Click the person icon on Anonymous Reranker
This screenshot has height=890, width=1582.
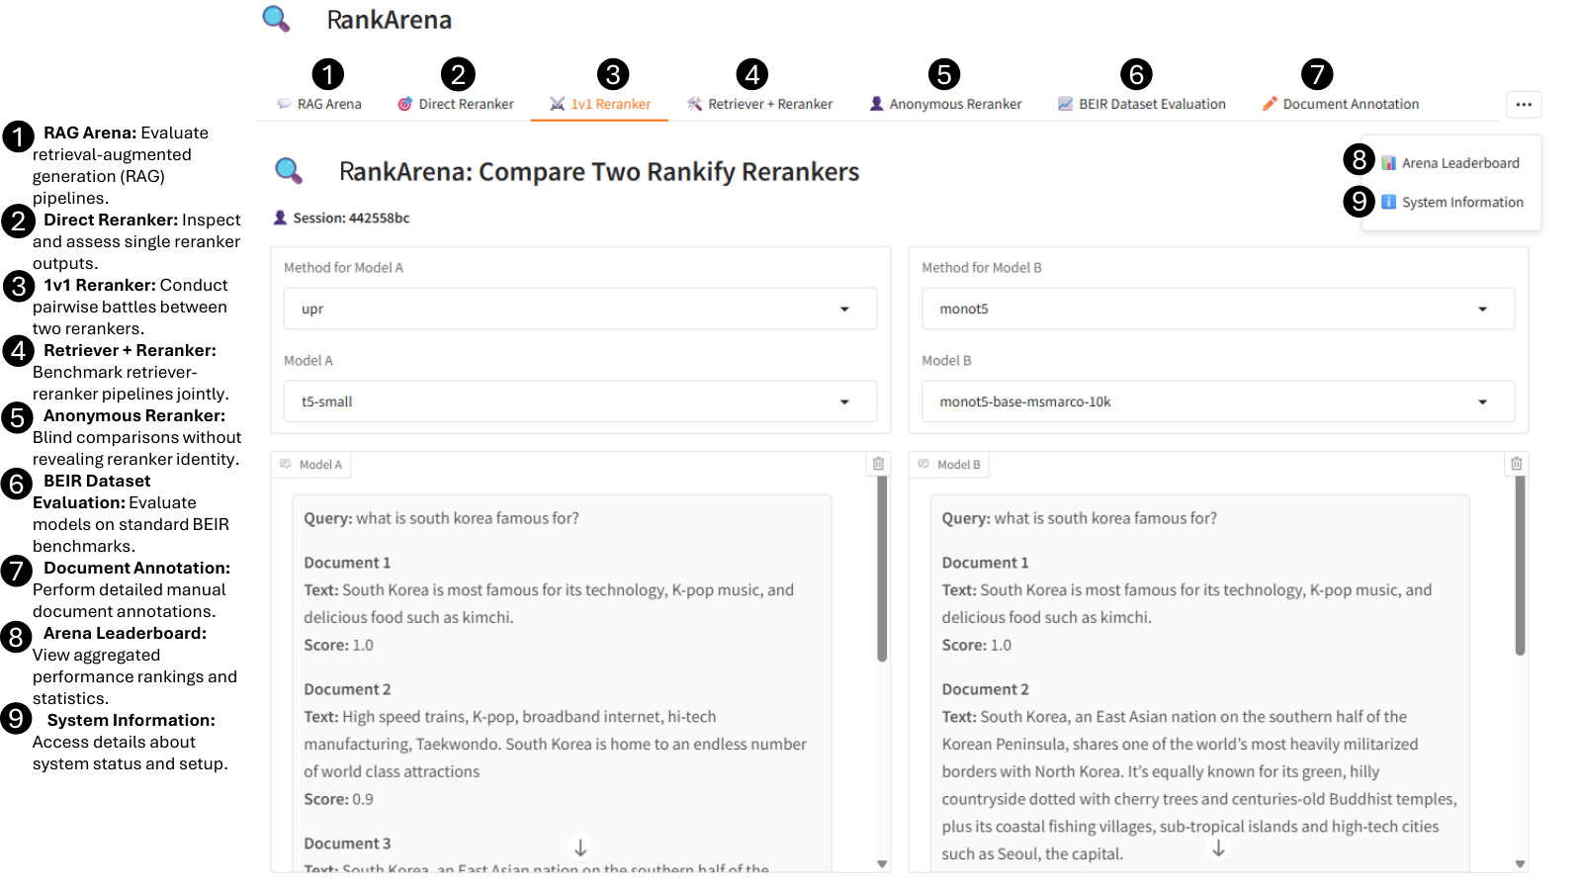coord(876,104)
